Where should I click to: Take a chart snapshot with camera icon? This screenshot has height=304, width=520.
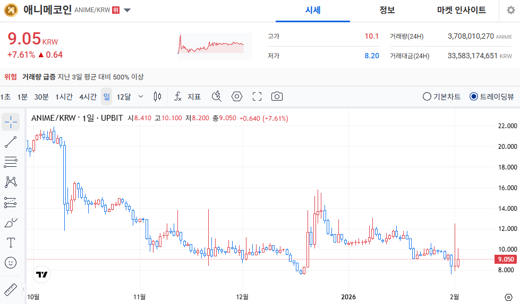pos(276,96)
